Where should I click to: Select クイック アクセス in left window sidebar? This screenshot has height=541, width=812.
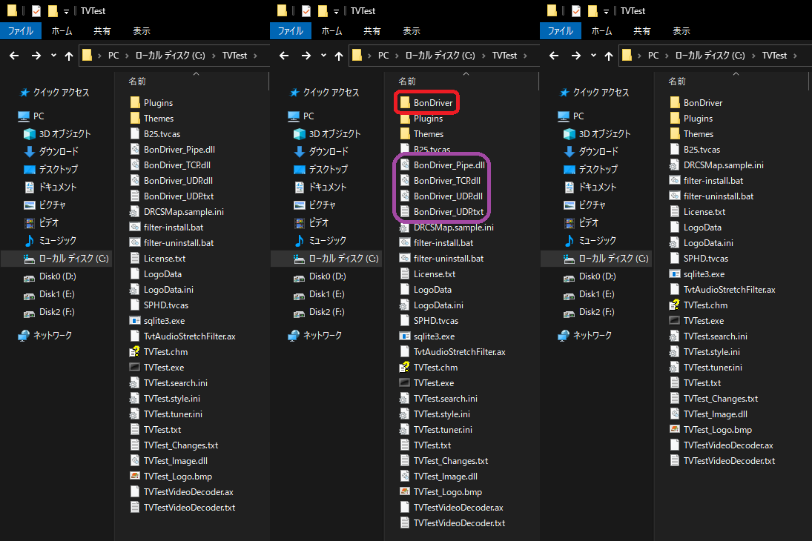pos(54,92)
